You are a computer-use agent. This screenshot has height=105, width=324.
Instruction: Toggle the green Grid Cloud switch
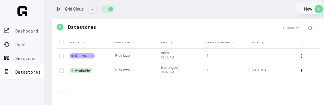(x=108, y=9)
